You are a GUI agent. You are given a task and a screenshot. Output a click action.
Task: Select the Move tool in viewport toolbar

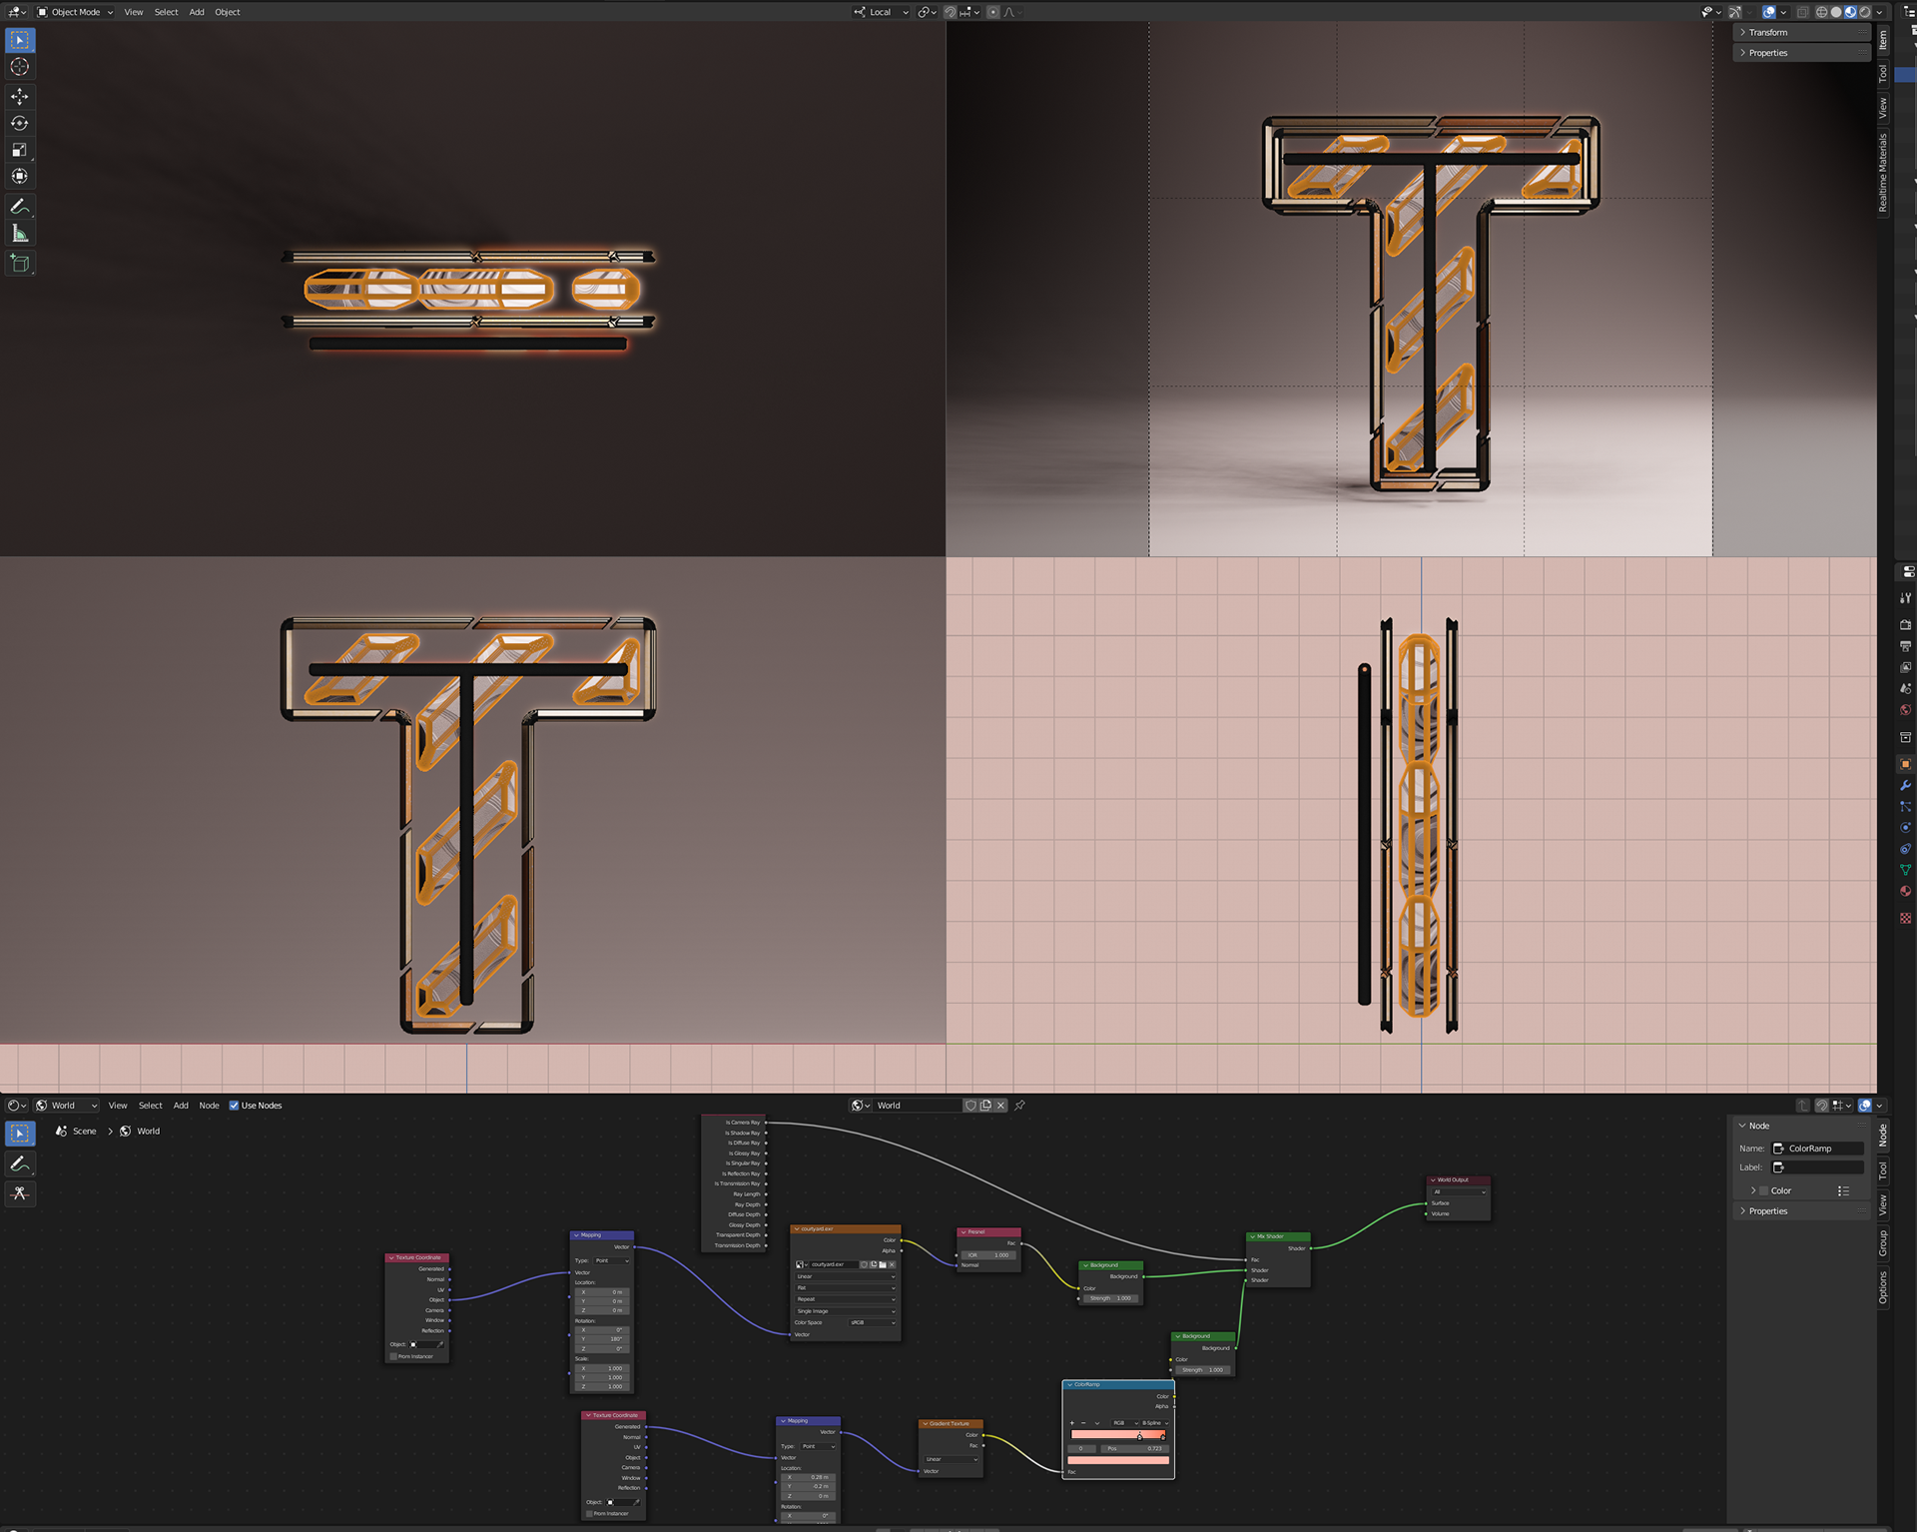pyautogui.click(x=19, y=96)
